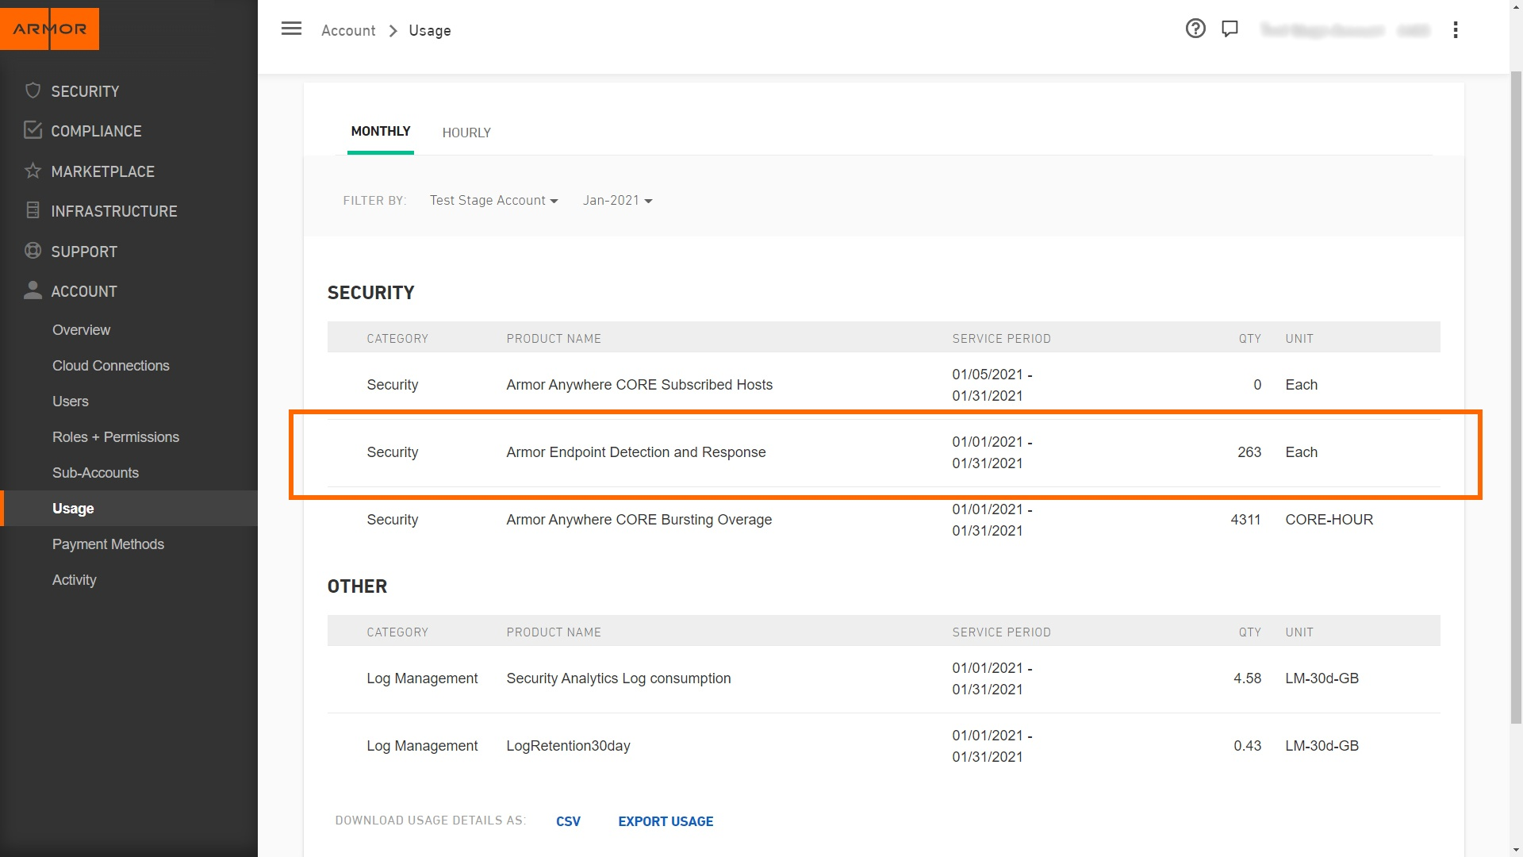Open Payment Methods page
The width and height of the screenshot is (1523, 857).
(x=108, y=544)
